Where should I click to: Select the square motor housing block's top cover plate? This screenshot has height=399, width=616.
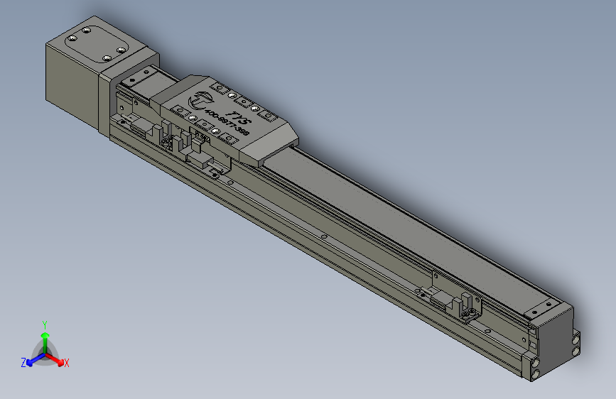click(96, 45)
